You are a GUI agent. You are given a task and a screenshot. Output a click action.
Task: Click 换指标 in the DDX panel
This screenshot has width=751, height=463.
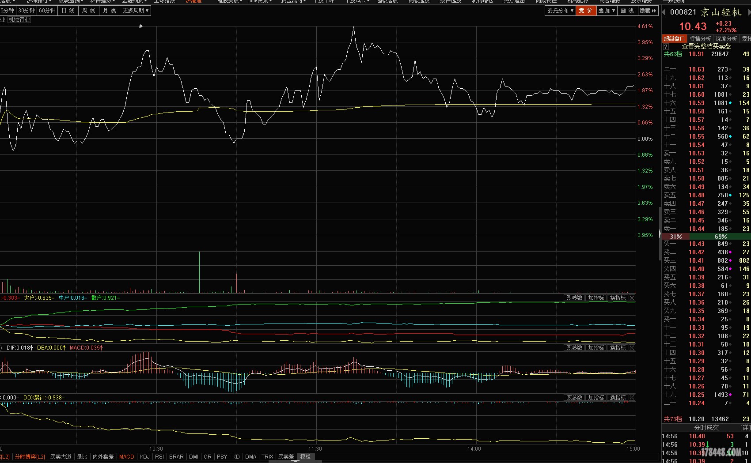618,398
